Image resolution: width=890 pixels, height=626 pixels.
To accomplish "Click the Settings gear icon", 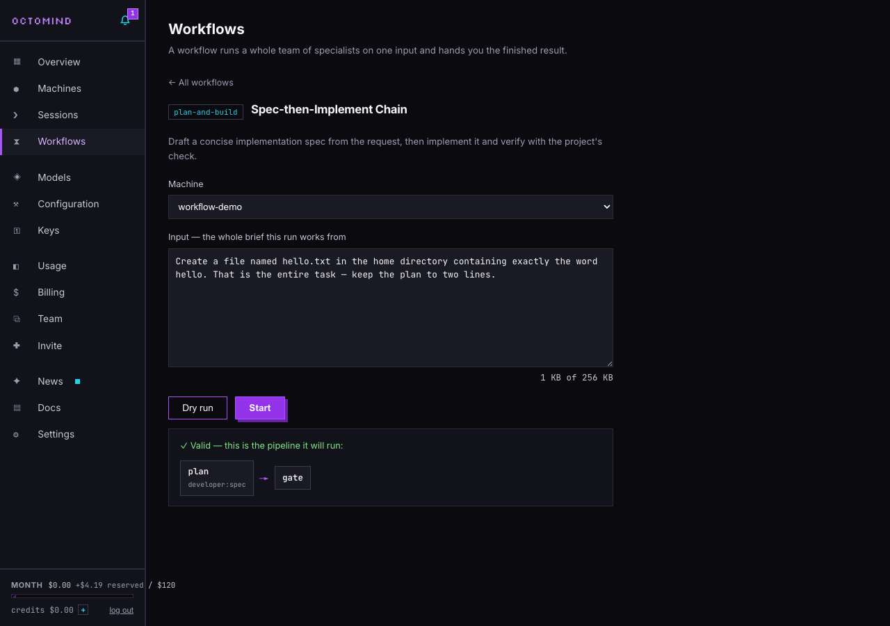I will 17,434.
